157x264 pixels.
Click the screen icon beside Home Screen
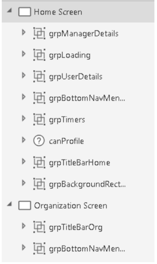25,12
